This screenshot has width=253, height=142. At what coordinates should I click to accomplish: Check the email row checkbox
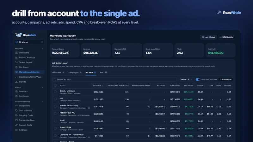55,121
